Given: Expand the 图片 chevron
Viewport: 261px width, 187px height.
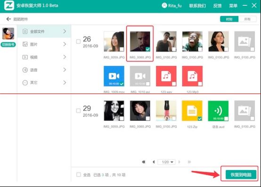Looking at the screenshot, I should tap(65, 44).
